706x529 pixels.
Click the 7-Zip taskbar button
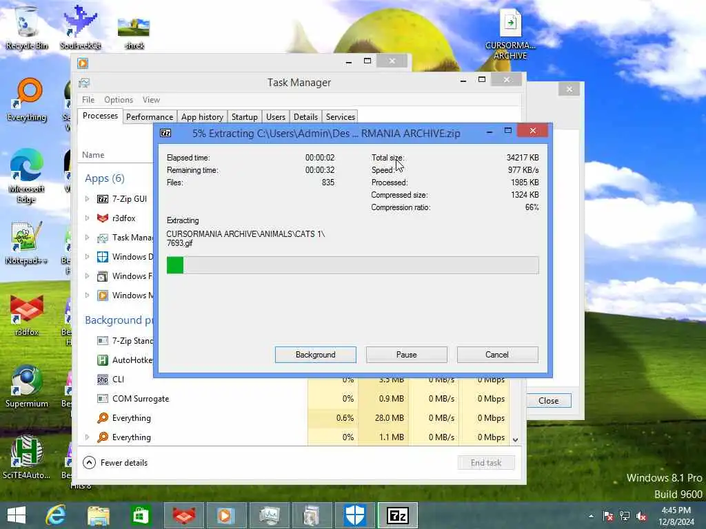coord(398,515)
